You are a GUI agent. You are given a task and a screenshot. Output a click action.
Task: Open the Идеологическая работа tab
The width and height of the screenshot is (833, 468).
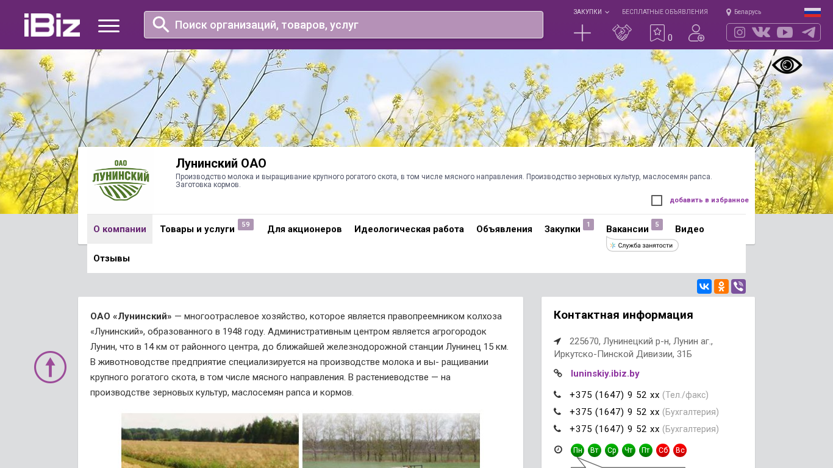click(x=409, y=229)
